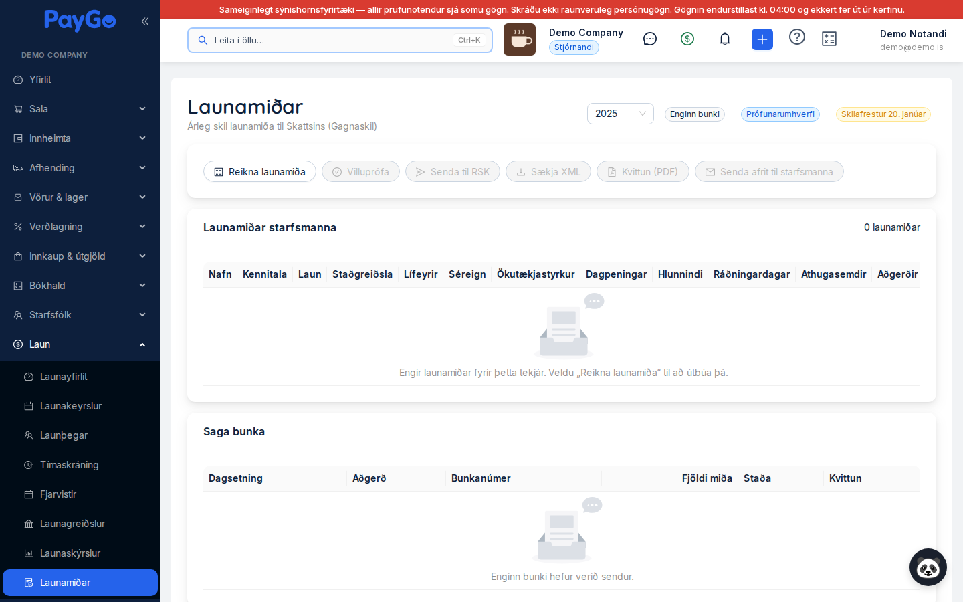Open the 2025 year dropdown
Image resolution: width=963 pixels, height=602 pixels.
point(621,114)
